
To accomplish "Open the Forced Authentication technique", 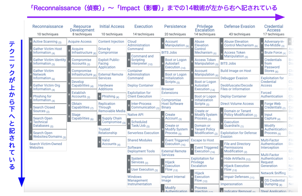I will point(271,94).
